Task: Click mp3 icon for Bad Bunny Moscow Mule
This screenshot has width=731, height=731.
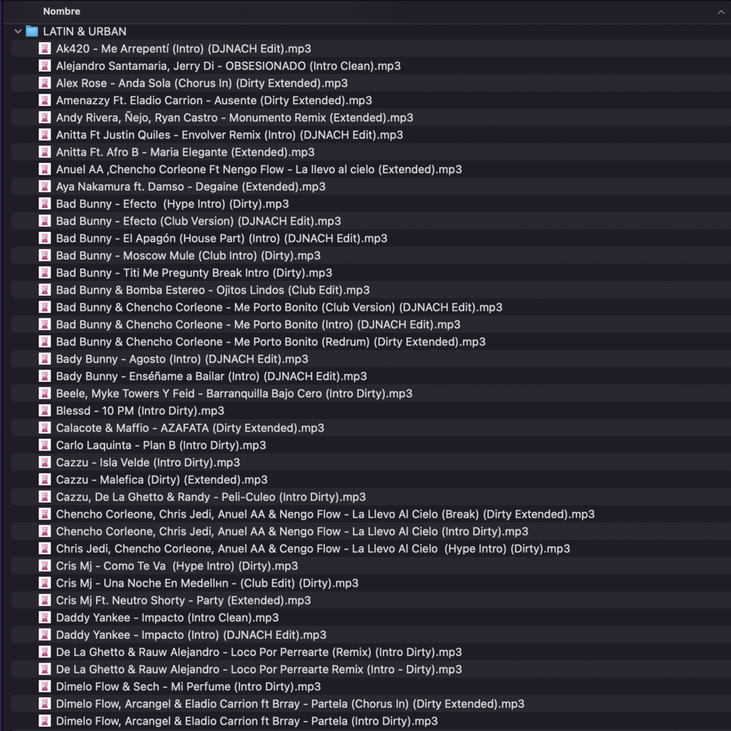Action: tap(45, 255)
